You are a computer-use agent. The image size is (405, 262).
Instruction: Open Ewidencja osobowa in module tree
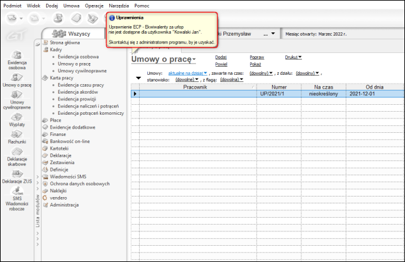point(78,57)
